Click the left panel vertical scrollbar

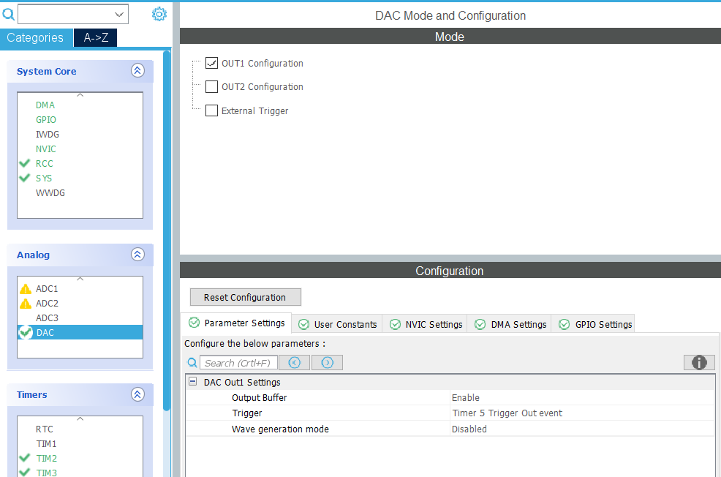[x=167, y=230]
